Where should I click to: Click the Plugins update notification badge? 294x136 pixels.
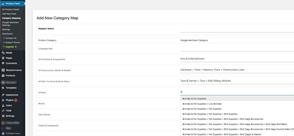[x=16, y=100]
